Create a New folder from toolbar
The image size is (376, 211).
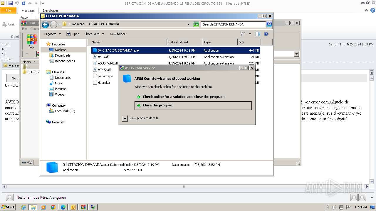117,34
